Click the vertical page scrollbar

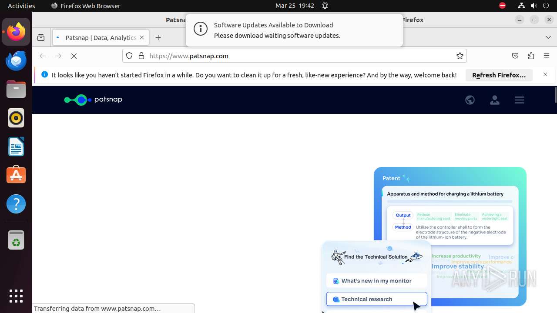click(556, 95)
